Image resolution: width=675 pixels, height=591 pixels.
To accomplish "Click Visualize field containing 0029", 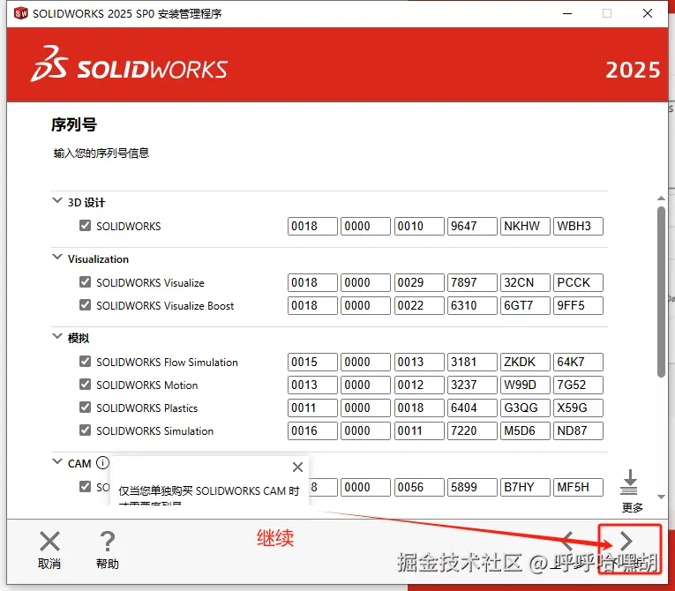I will tap(419, 282).
